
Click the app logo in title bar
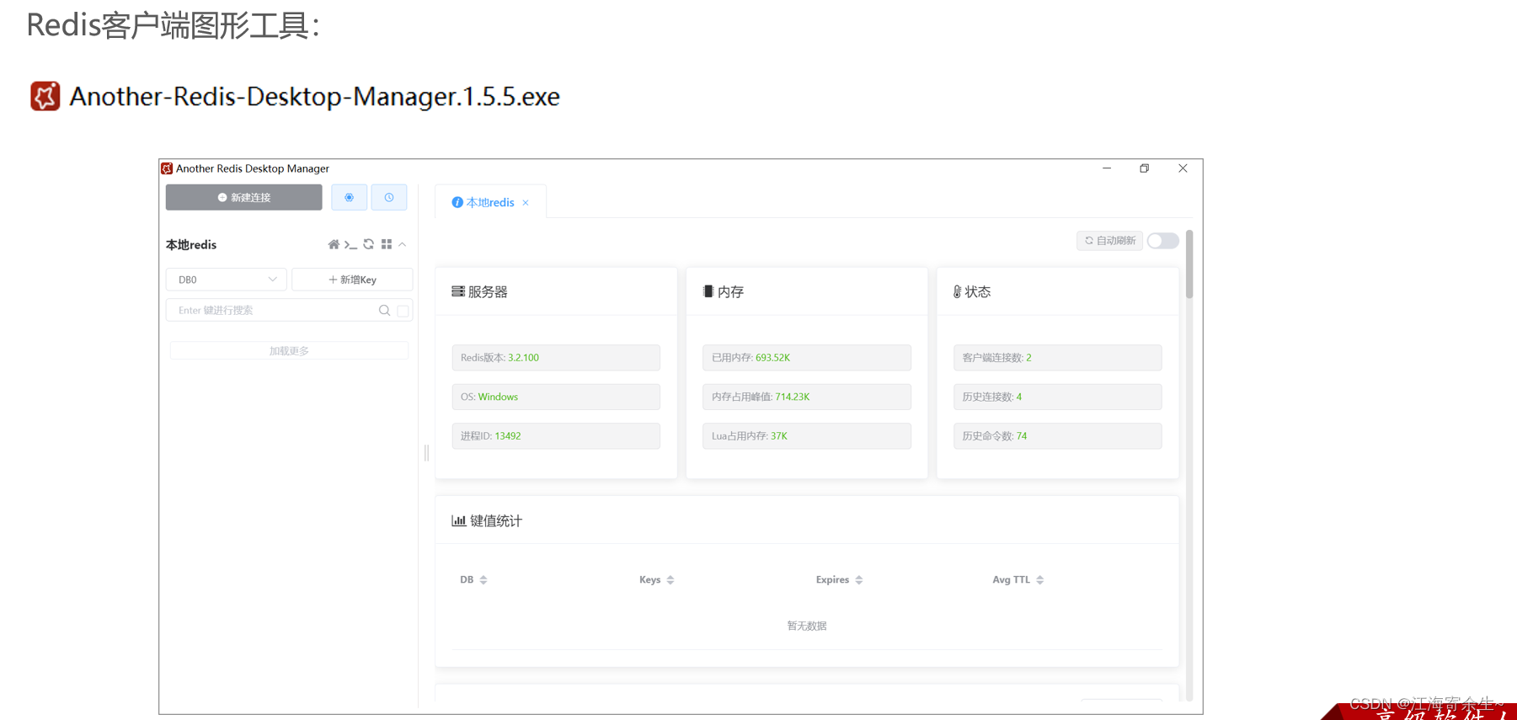point(167,168)
